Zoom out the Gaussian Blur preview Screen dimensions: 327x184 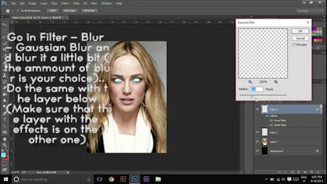[250, 82]
